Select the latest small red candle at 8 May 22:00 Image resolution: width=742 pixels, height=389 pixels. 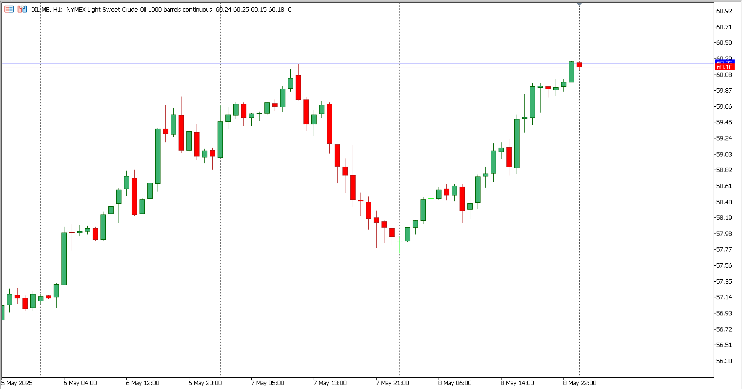pyautogui.click(x=579, y=65)
